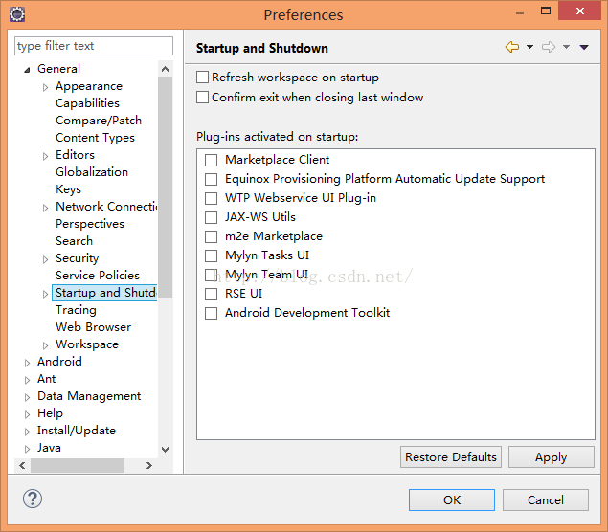The height and width of the screenshot is (532, 608).
Task: Click Cancel to dismiss preferences
Action: [x=546, y=499]
